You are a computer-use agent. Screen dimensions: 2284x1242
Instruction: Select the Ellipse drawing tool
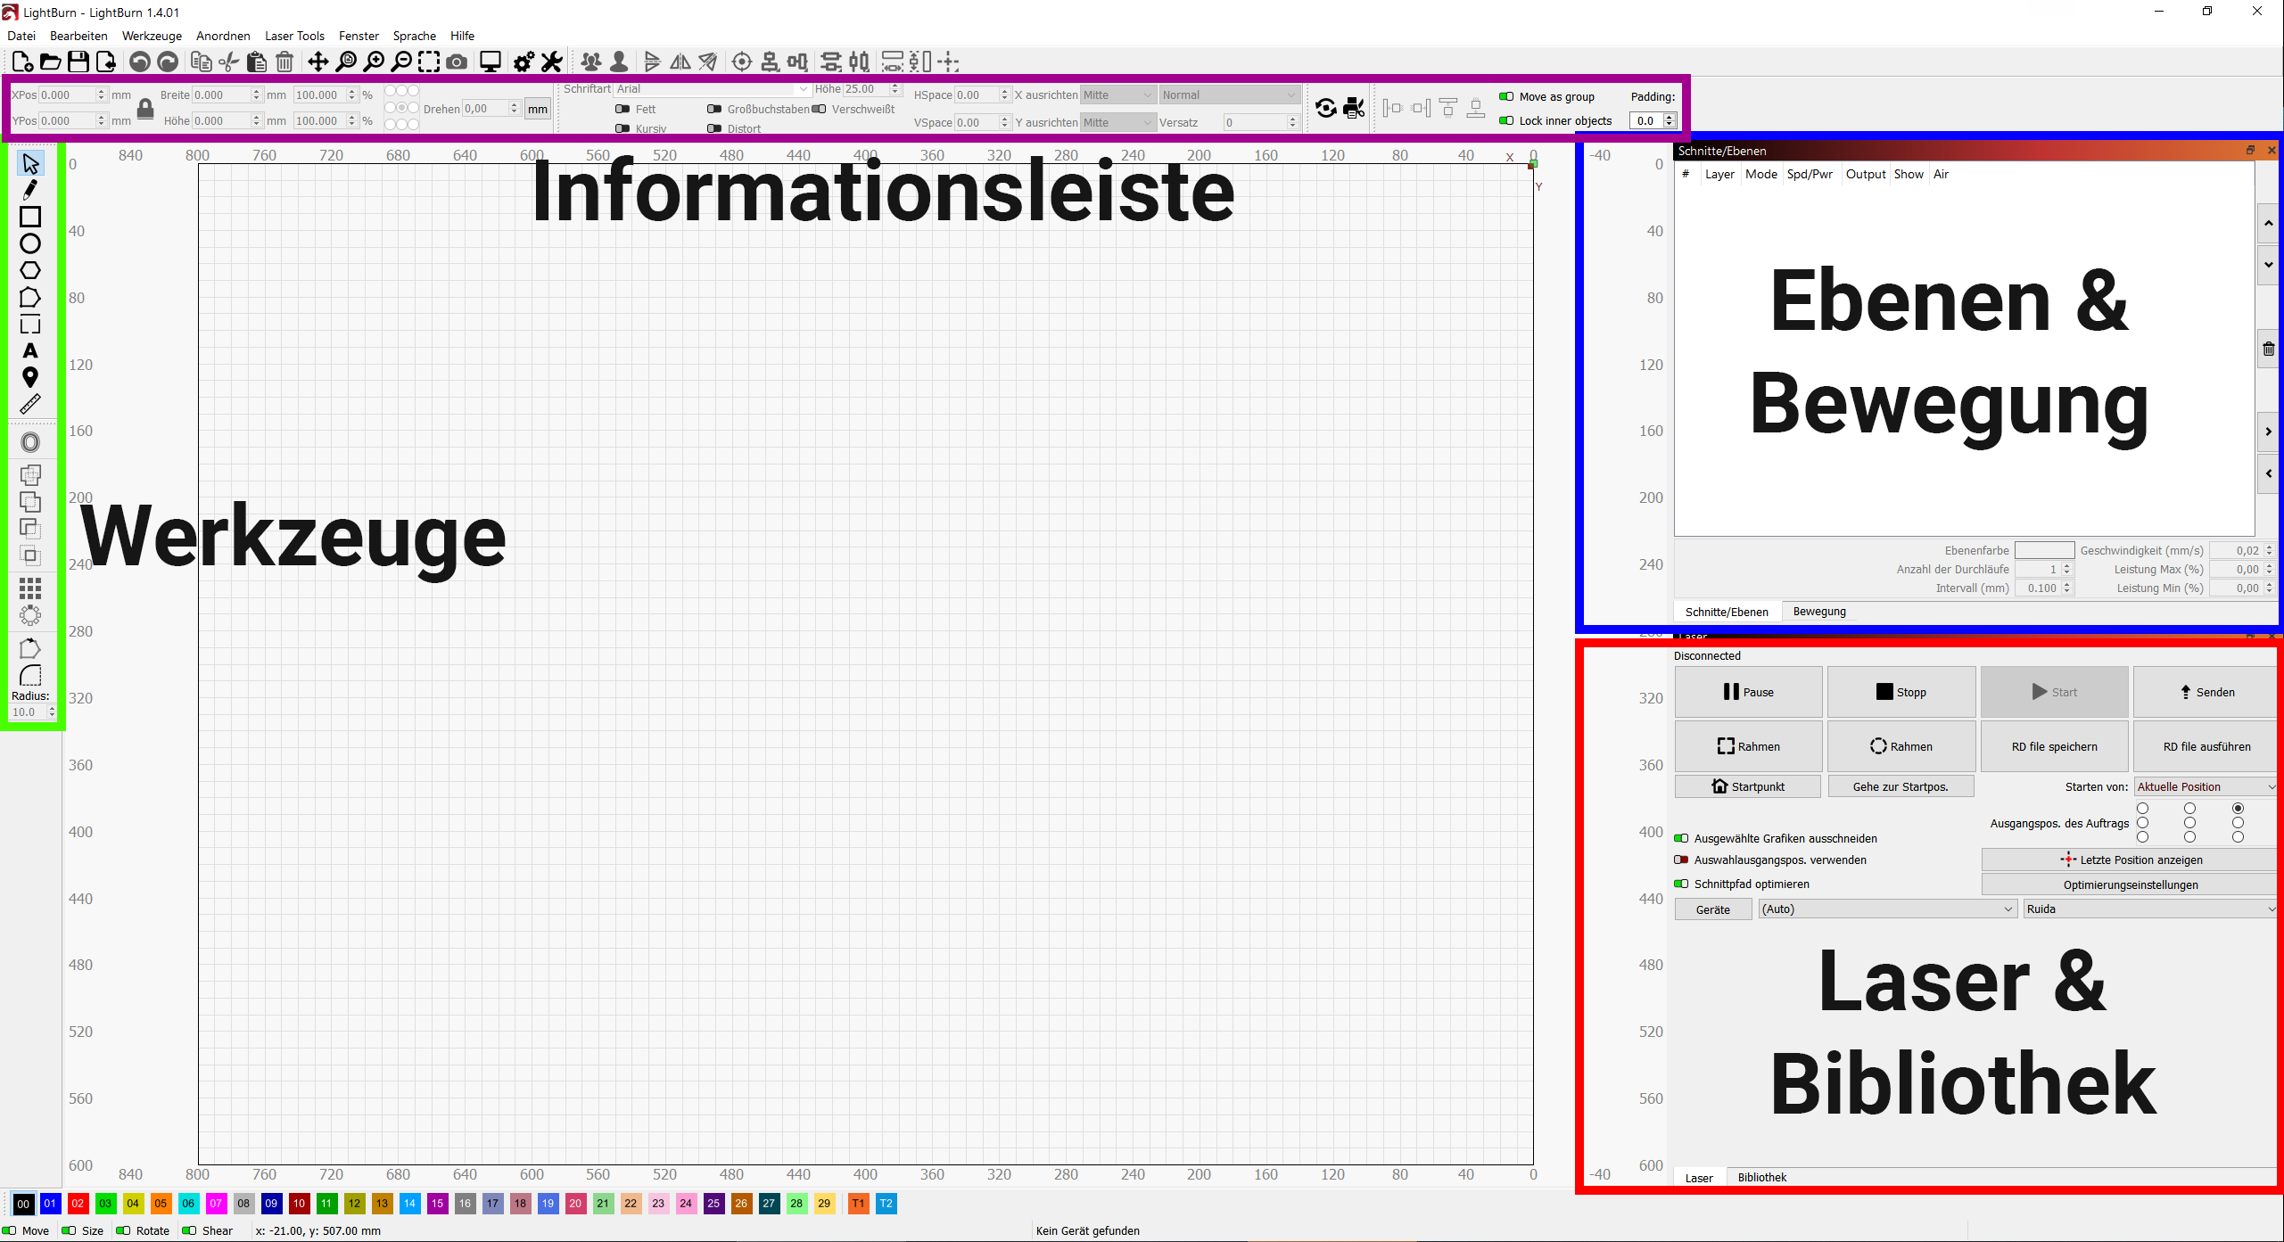(30, 243)
